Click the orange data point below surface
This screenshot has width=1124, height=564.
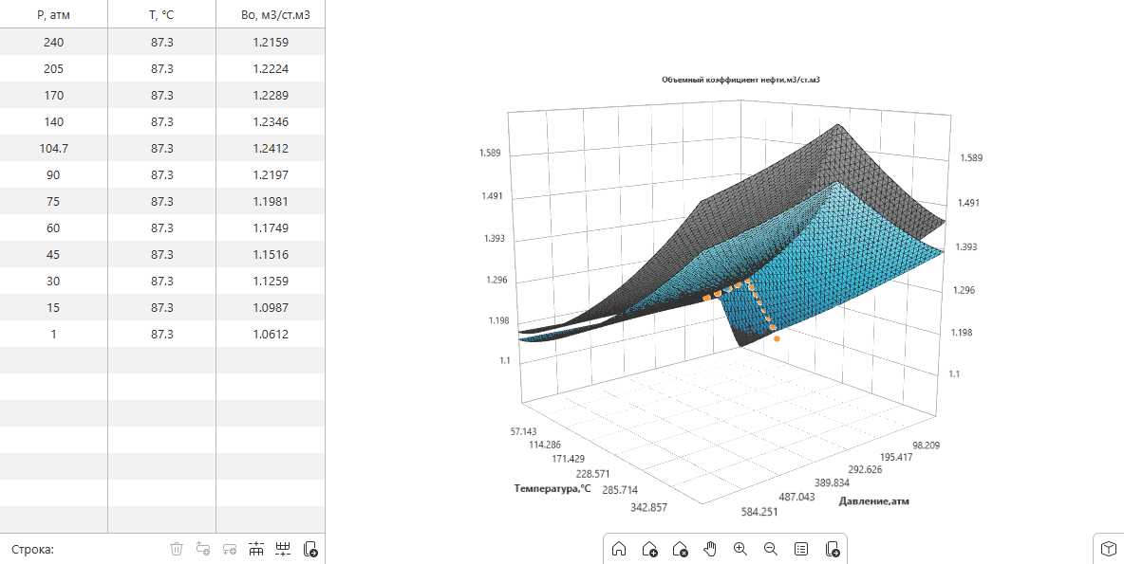click(777, 339)
